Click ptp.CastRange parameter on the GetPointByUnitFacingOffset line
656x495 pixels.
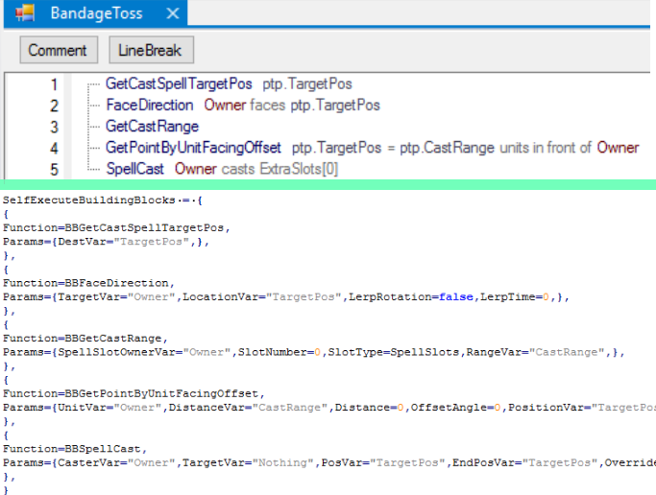click(x=456, y=148)
